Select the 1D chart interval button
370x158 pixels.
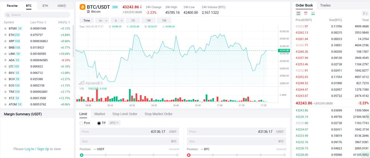click(x=133, y=20)
